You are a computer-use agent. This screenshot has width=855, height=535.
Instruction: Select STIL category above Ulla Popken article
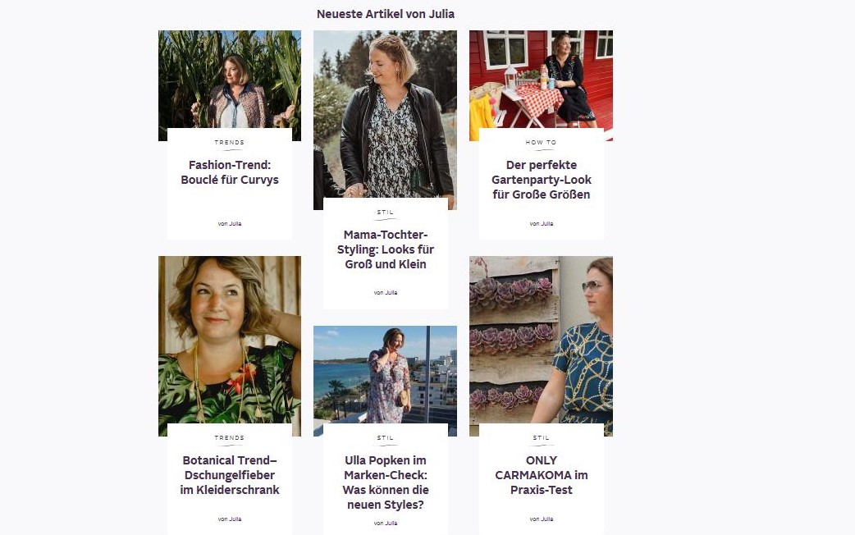386,438
